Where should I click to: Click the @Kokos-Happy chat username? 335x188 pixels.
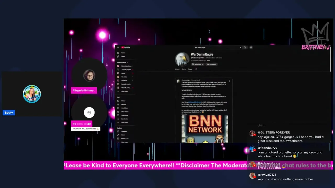269,163
